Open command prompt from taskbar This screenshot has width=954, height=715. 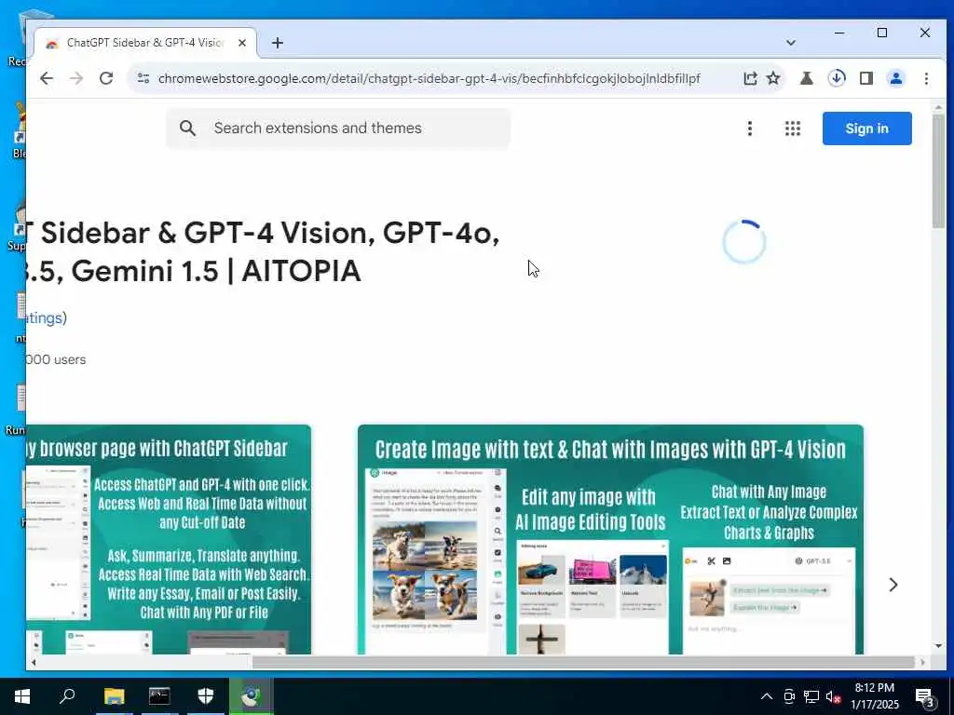pos(159,696)
